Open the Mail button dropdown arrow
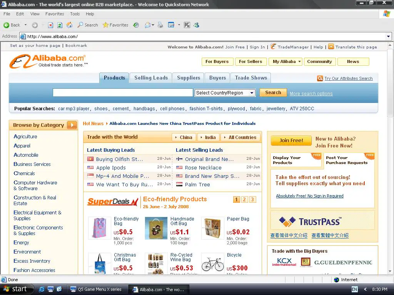Viewport: 394px width, 295px height. tap(153, 25)
